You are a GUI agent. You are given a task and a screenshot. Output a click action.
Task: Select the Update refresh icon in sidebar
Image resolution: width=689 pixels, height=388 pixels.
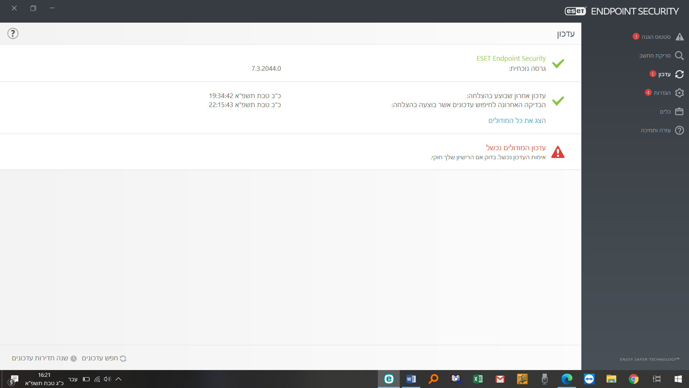point(679,74)
